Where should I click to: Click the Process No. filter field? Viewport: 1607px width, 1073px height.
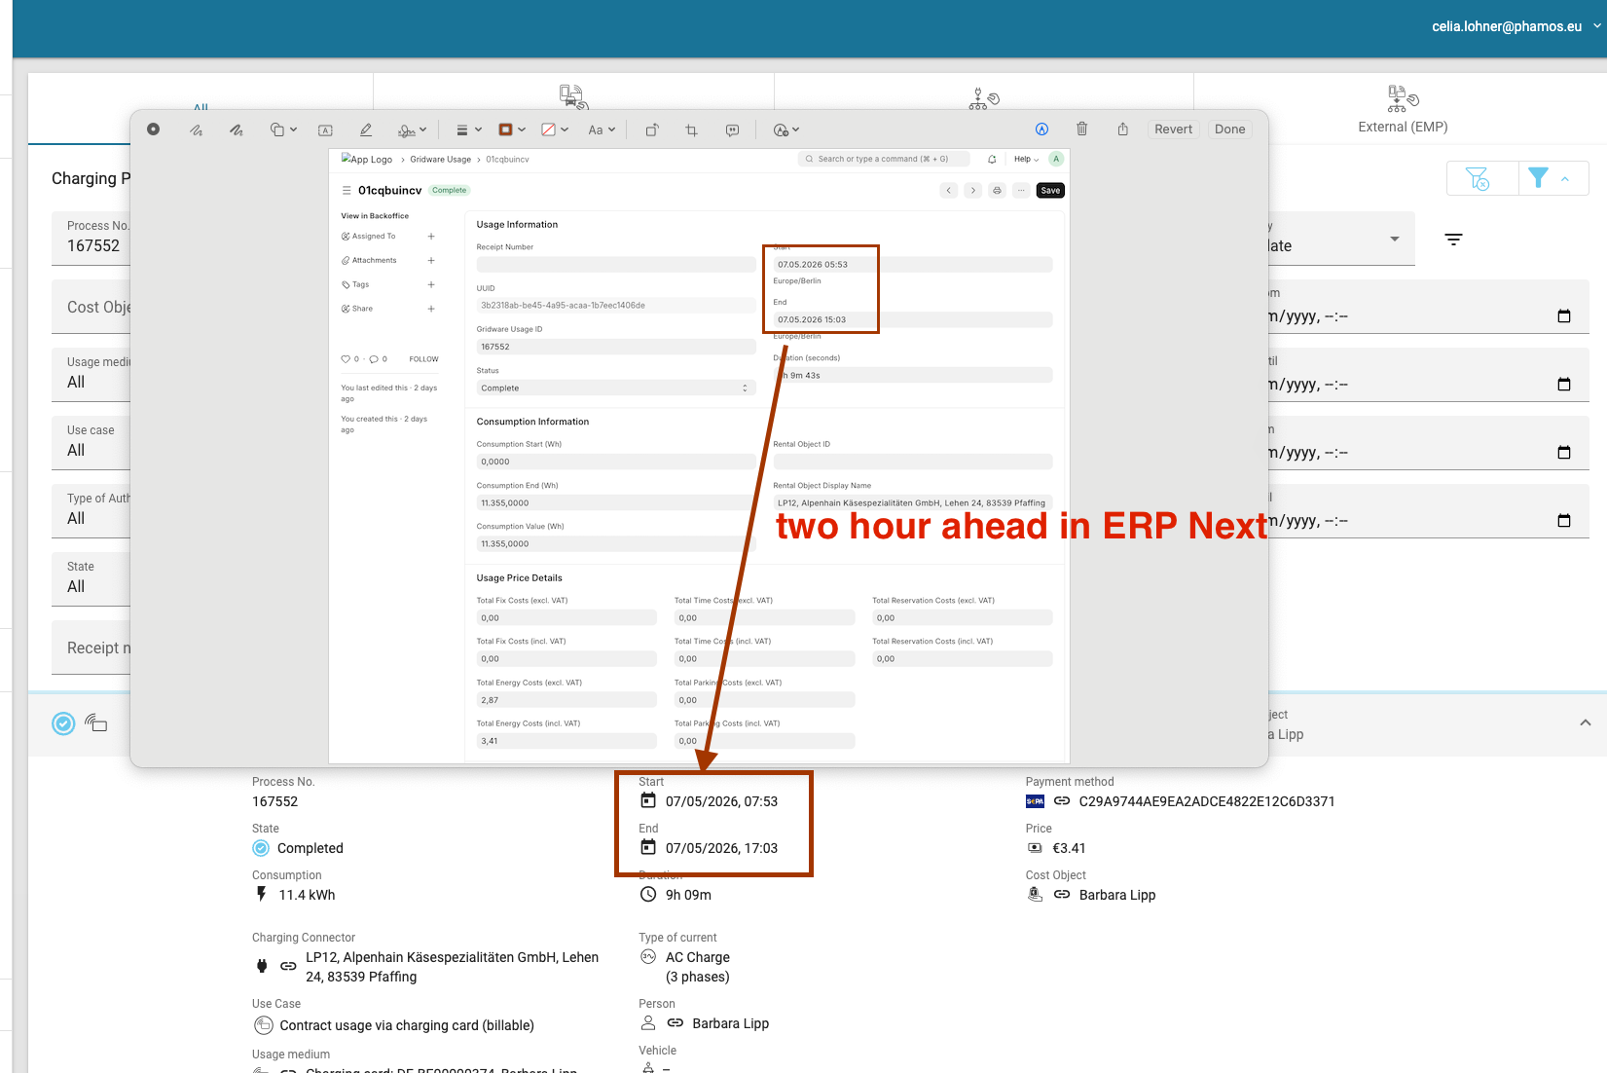pyautogui.click(x=91, y=238)
